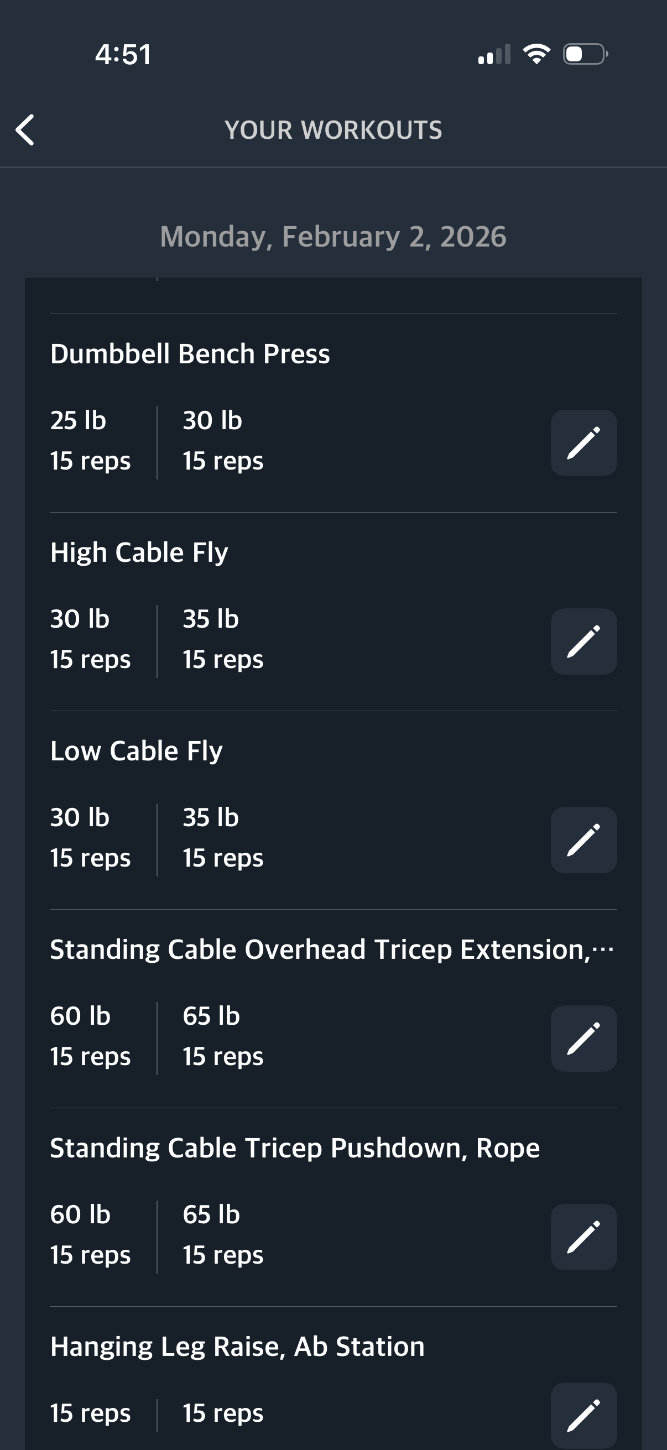Tap the 30 lb set of Dumbbell Bench Press

point(222,441)
